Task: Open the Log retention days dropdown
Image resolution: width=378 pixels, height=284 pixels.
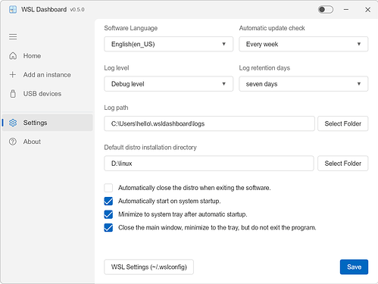Action: (x=304, y=84)
